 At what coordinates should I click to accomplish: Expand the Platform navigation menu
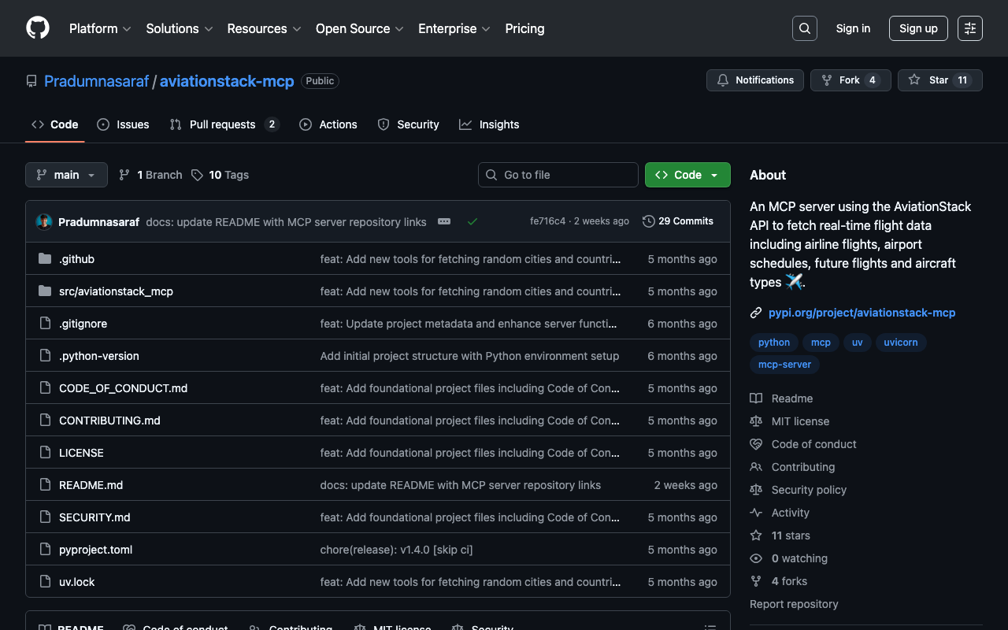click(x=99, y=28)
